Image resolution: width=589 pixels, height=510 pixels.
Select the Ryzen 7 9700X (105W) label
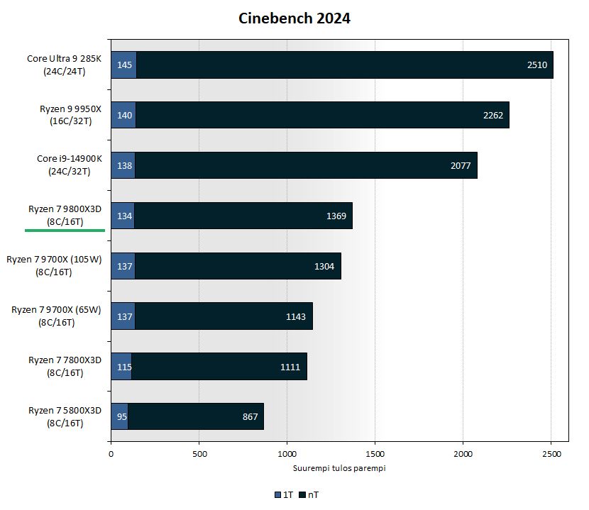(54, 266)
